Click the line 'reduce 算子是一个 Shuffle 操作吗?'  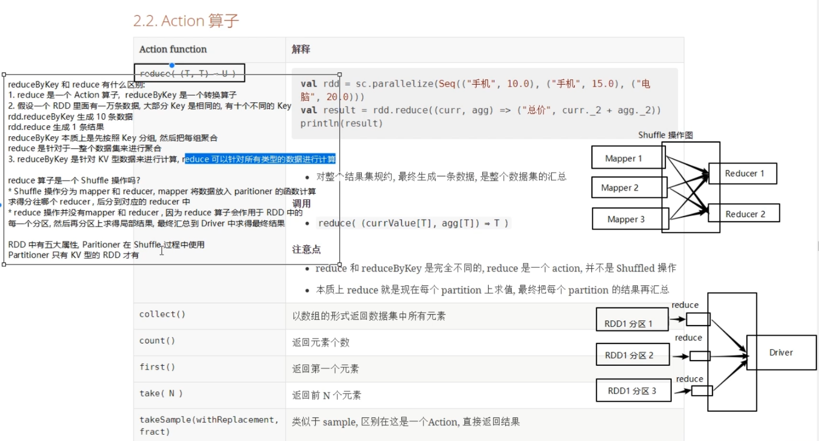(74, 181)
